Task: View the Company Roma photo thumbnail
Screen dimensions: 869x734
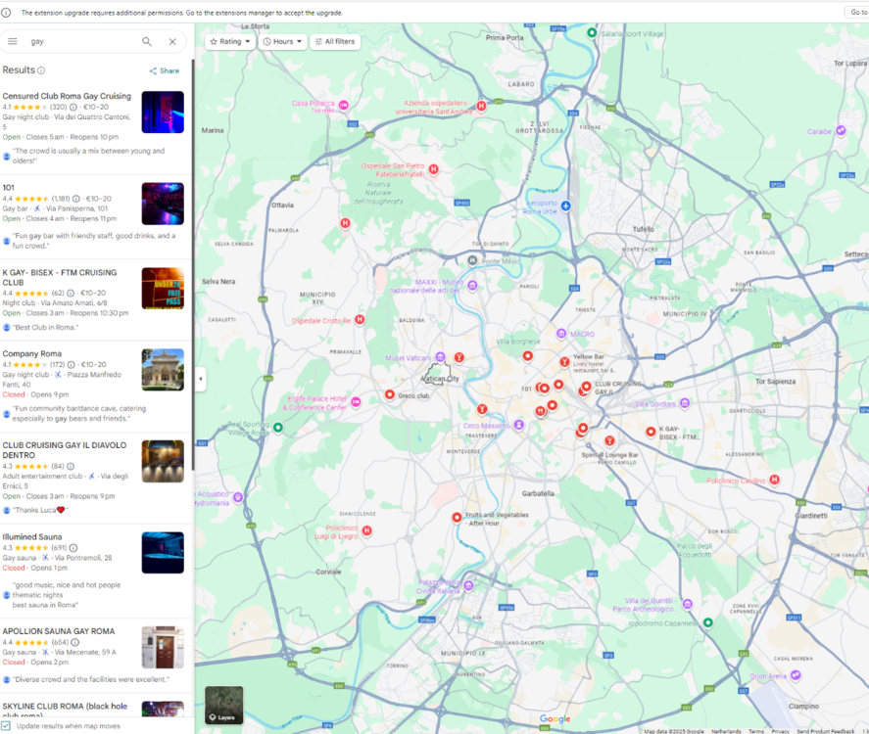Action: pyautogui.click(x=163, y=370)
